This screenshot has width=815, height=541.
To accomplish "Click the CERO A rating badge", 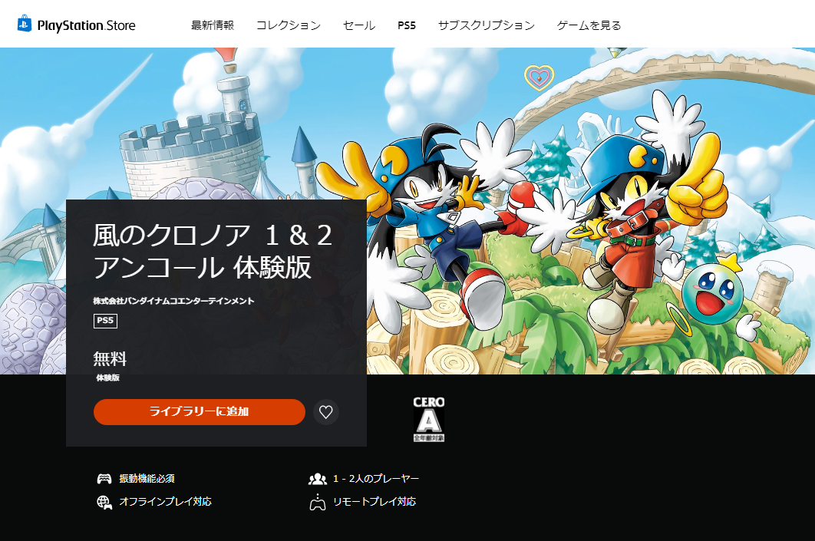I will tap(429, 419).
